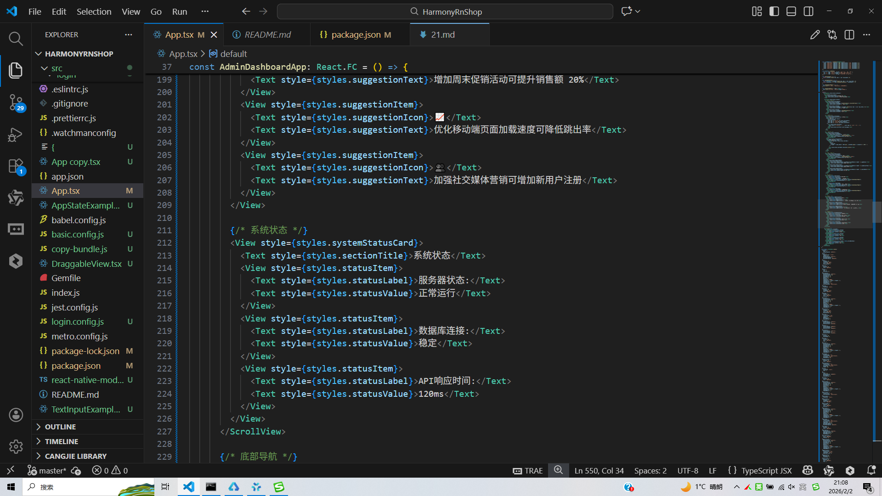Open the Accounts menu icon
Screen dimensions: 882x496
coord(16,415)
